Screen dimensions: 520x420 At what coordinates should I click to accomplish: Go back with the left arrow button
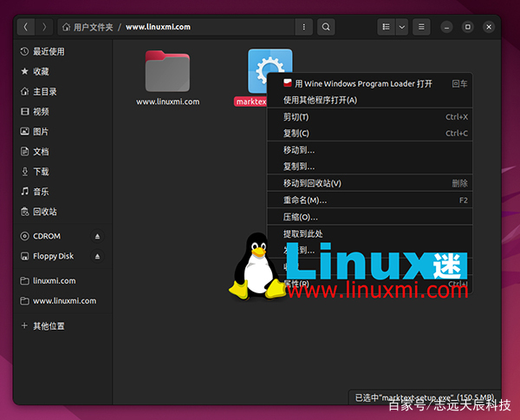point(26,27)
